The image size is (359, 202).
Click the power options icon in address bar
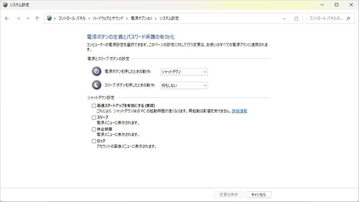pos(49,18)
